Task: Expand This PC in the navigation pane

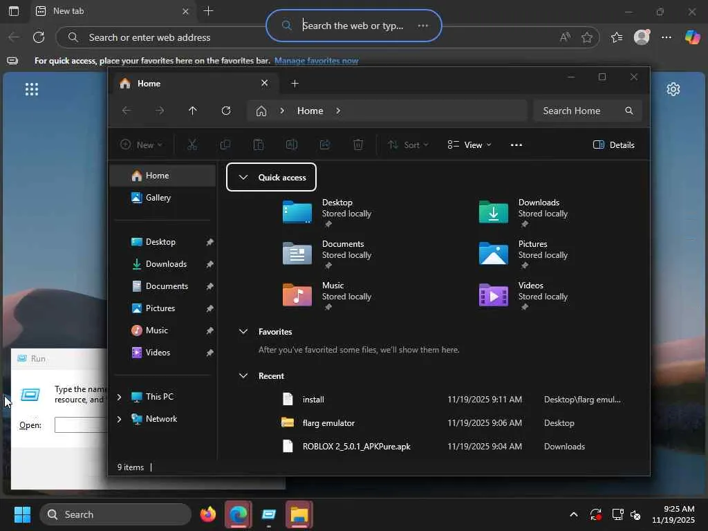Action: pos(119,397)
